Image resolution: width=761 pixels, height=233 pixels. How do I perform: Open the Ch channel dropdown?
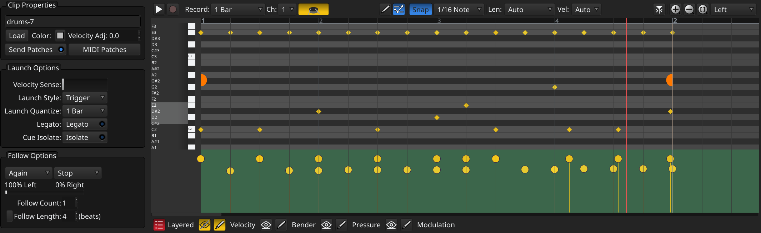pos(287,10)
